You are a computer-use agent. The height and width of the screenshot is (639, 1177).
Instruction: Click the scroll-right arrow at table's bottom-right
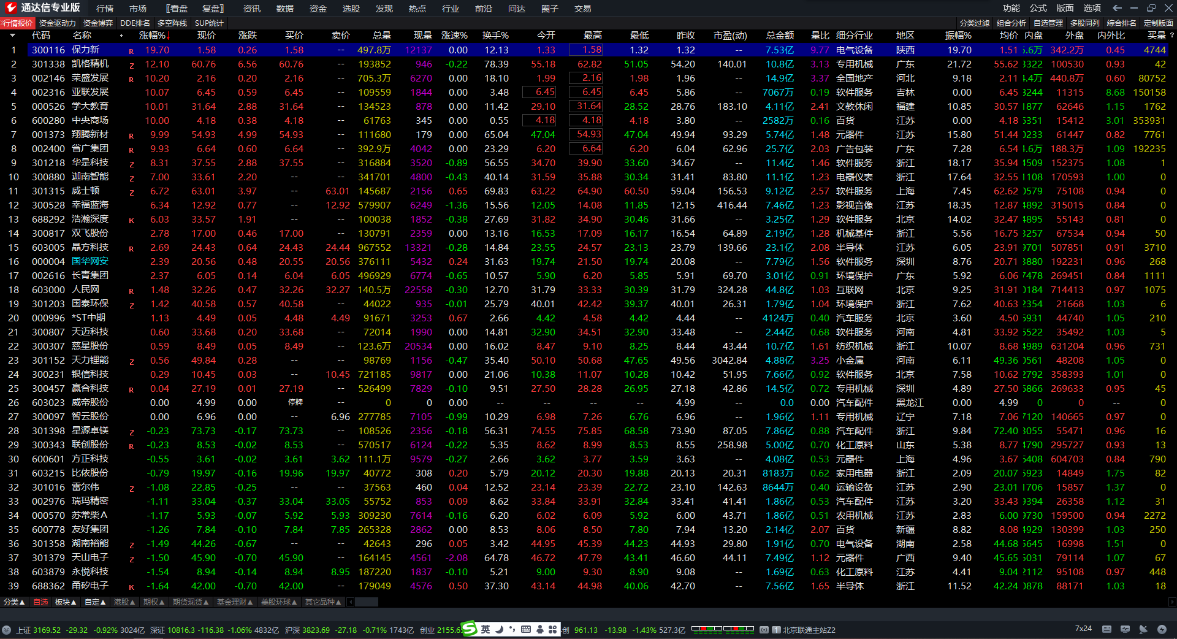click(1172, 602)
